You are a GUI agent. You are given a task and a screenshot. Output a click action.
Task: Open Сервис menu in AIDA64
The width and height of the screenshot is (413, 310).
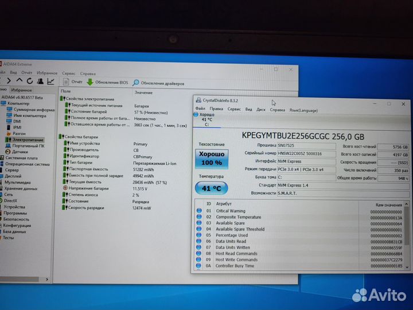tap(69, 73)
